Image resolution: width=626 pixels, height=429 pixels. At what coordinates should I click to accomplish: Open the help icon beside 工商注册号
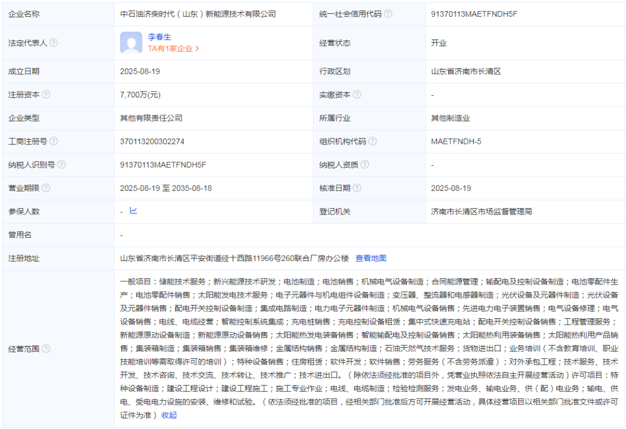point(53,141)
